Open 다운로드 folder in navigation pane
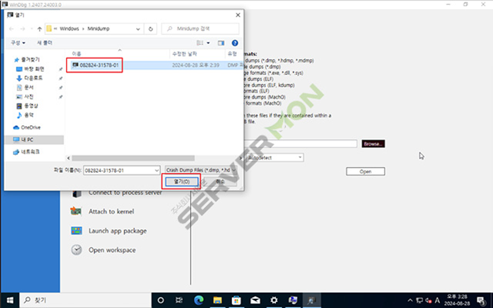Screen dimensions: 493x308 coord(29,78)
